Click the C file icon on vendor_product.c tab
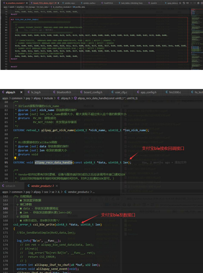Viewport: 203px width, 273px height. coord(29,186)
